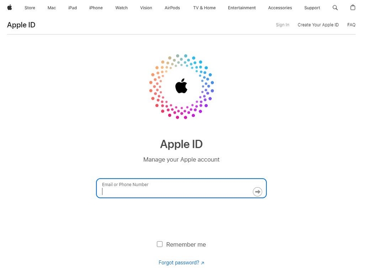
Task: Open the AirPods menu item
Action: [x=172, y=8]
